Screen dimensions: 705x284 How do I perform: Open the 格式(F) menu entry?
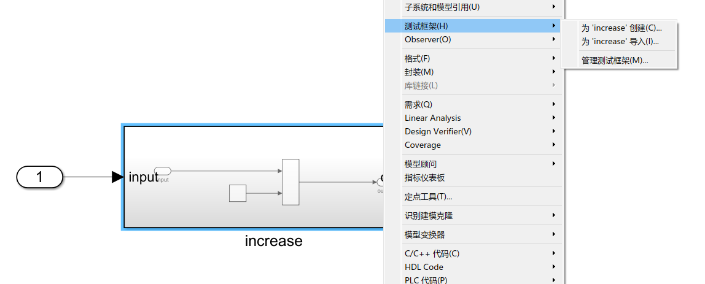[x=418, y=59]
